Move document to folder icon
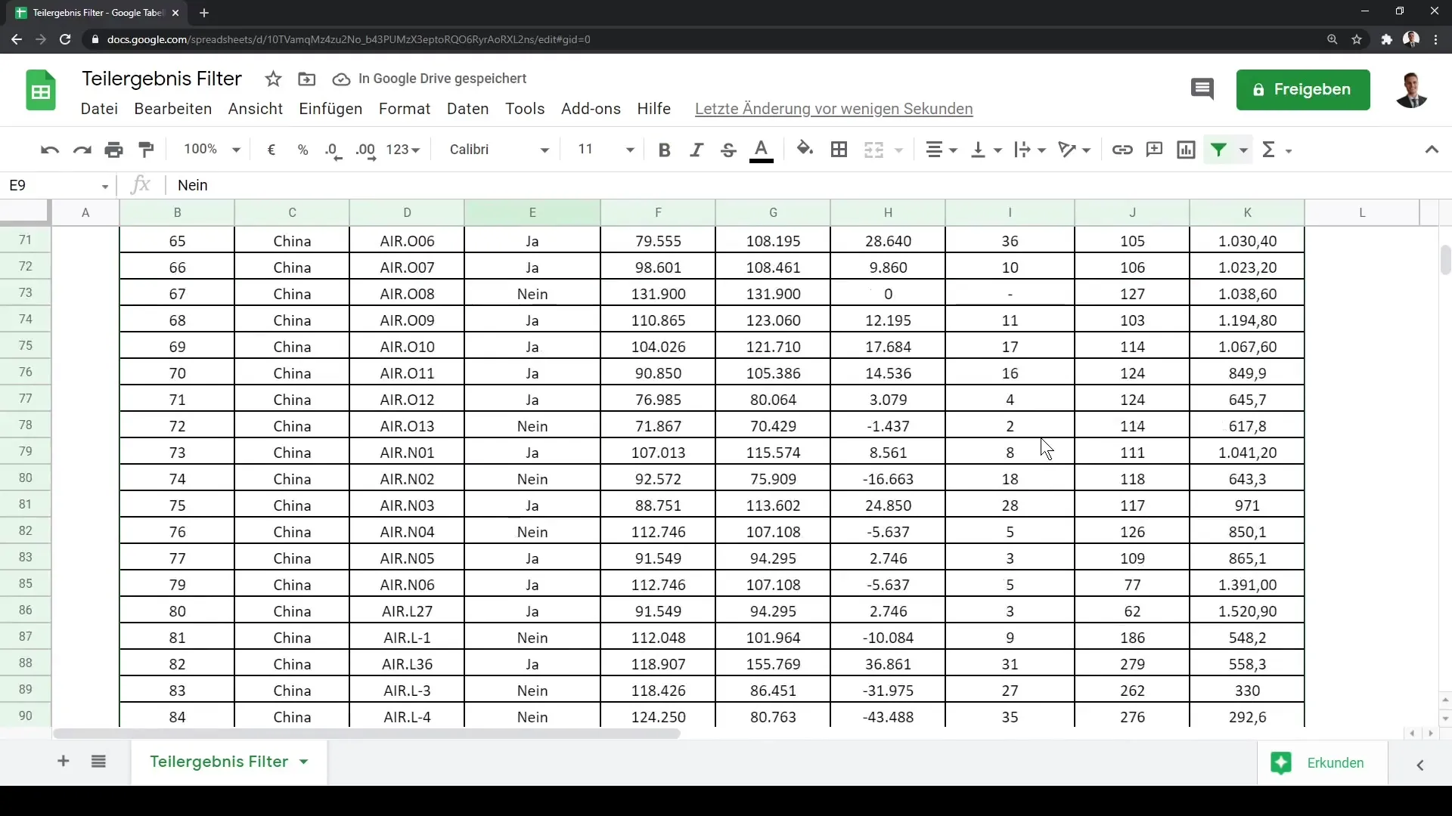Image resolution: width=1452 pixels, height=816 pixels. pyautogui.click(x=306, y=79)
